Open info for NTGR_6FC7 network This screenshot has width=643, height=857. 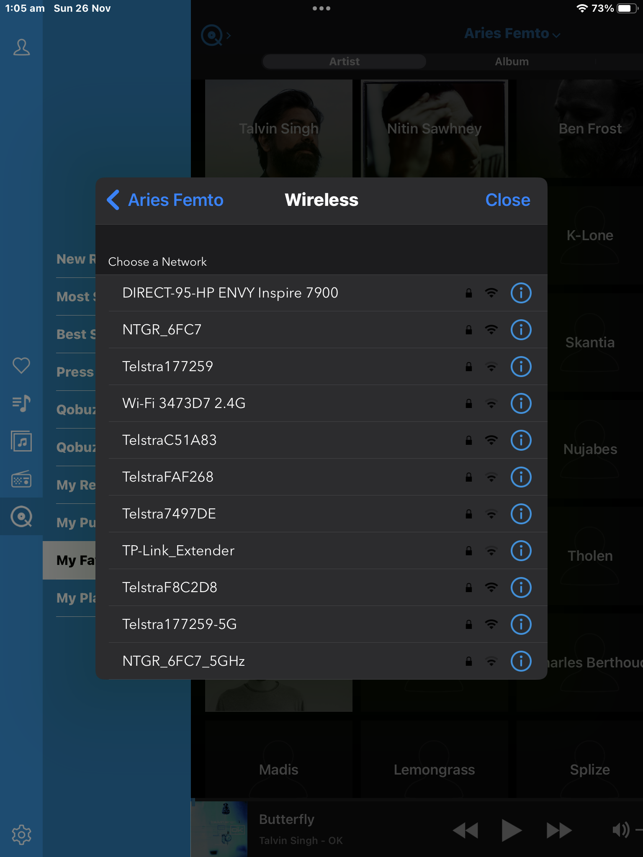coord(521,330)
